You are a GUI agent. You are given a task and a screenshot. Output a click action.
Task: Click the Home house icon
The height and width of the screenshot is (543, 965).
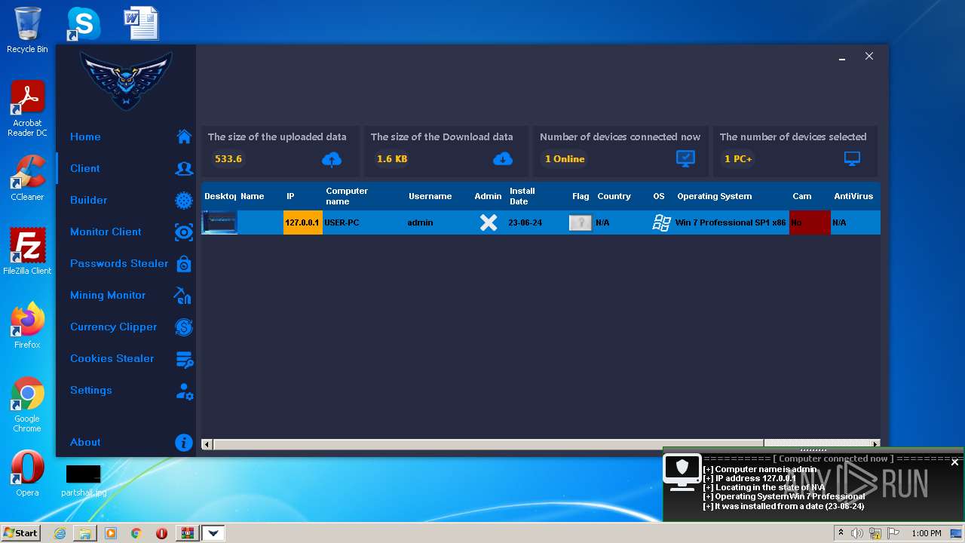coord(184,137)
